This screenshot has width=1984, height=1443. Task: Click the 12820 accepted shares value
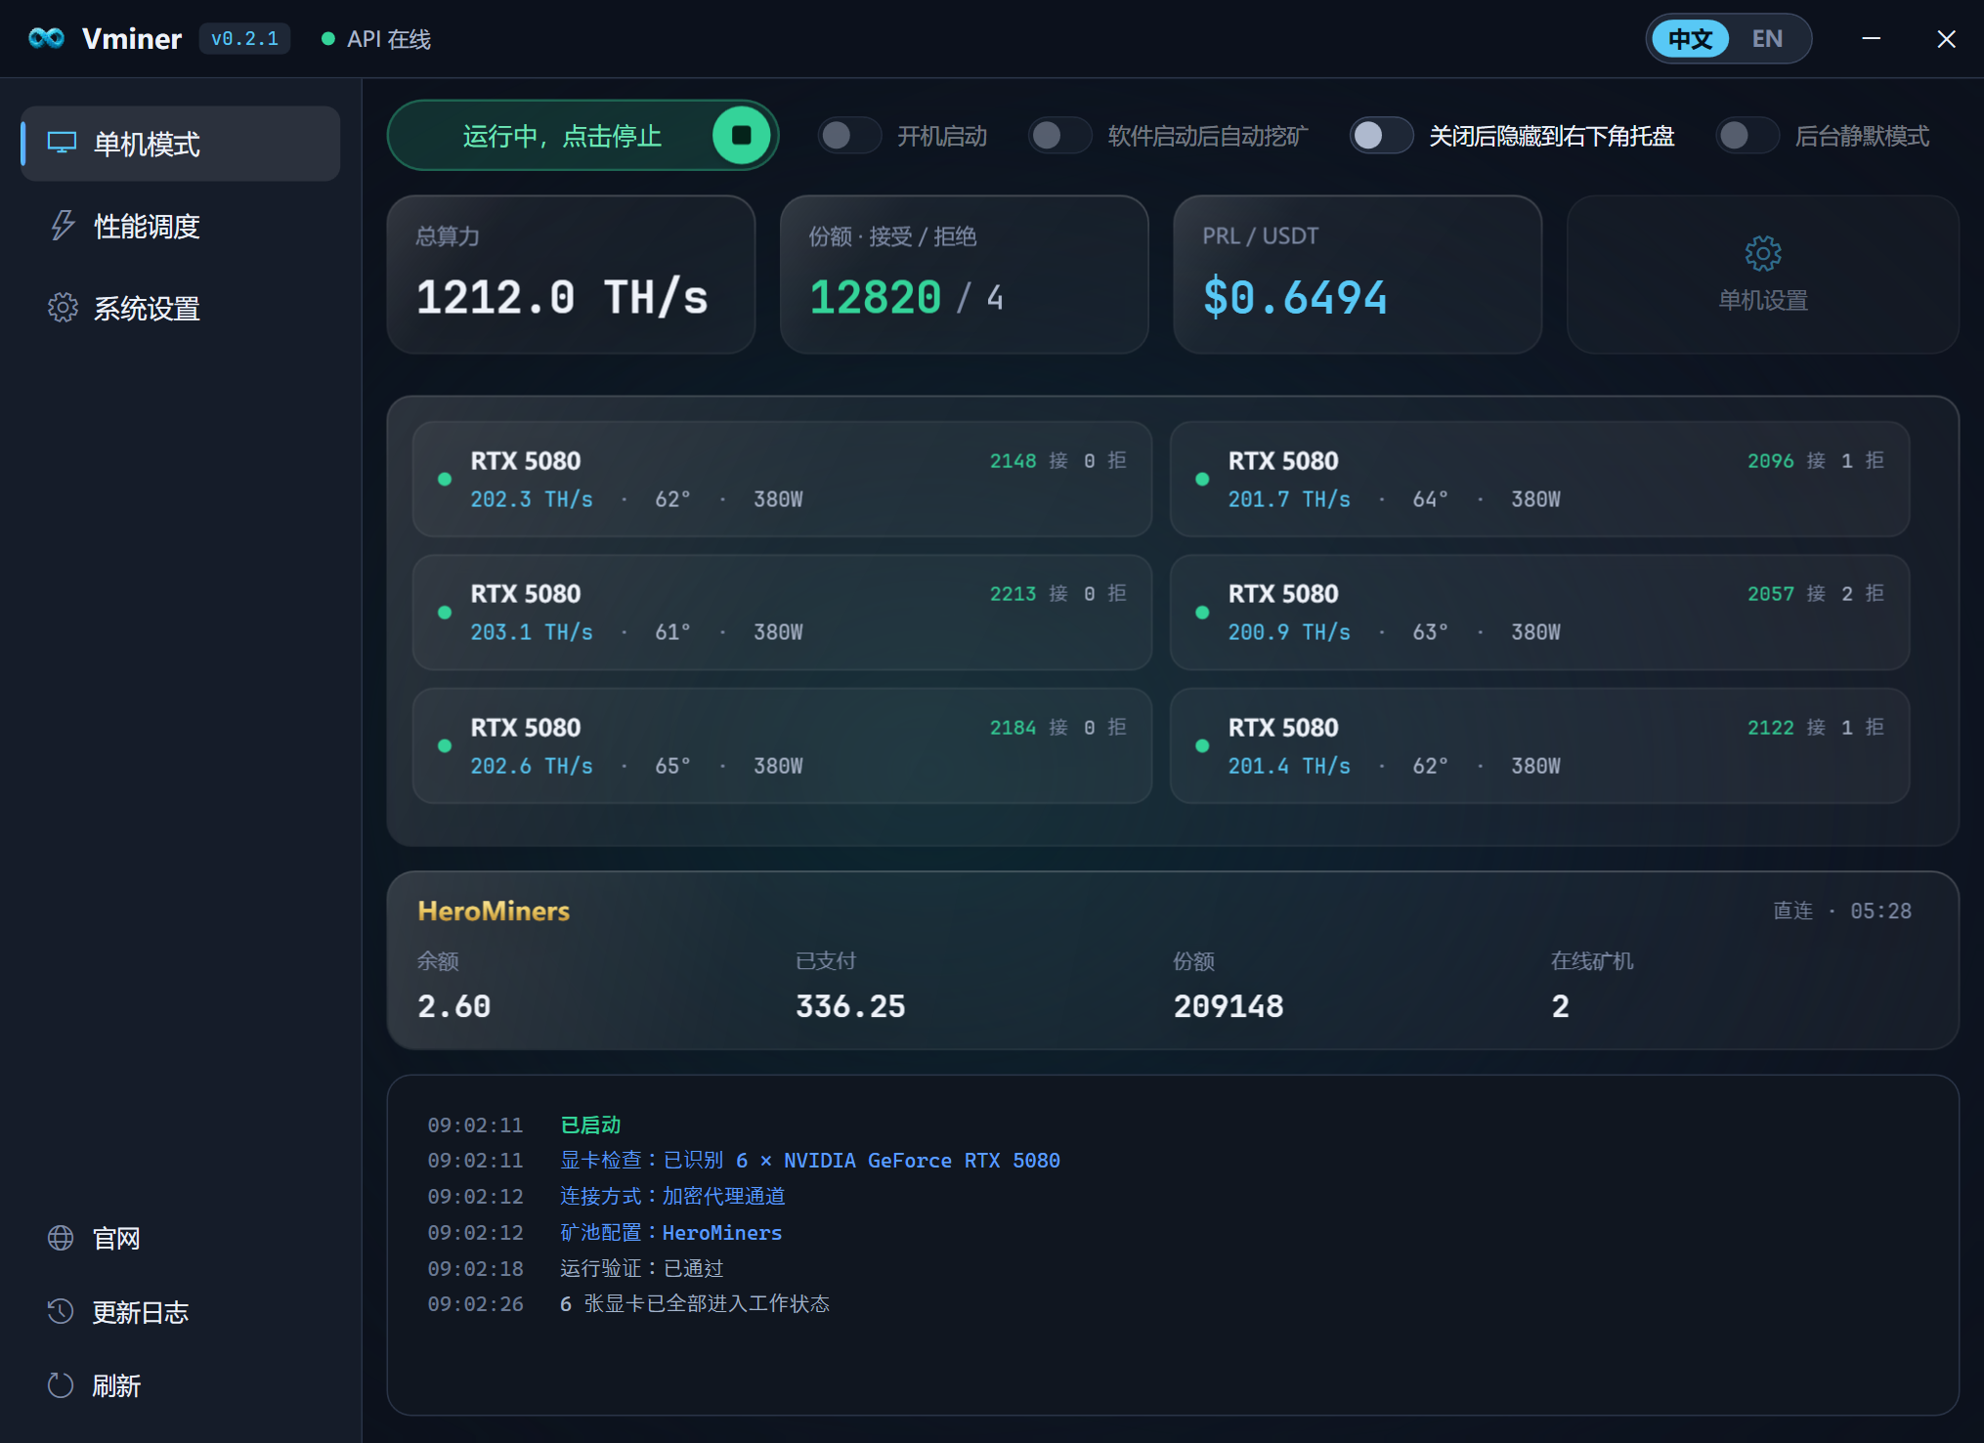tap(875, 297)
